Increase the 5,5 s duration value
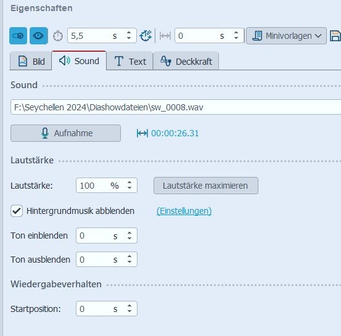This screenshot has height=336, width=341. tap(129, 33)
